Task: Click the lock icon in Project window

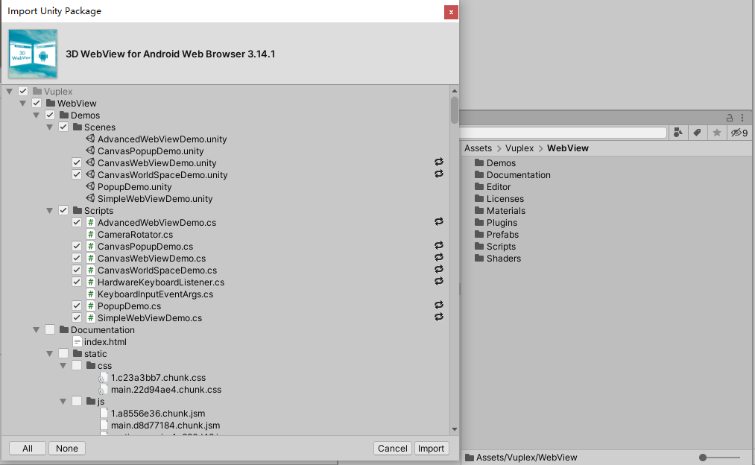Action: point(730,118)
